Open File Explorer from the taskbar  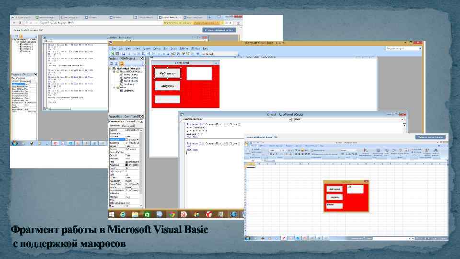(135, 214)
